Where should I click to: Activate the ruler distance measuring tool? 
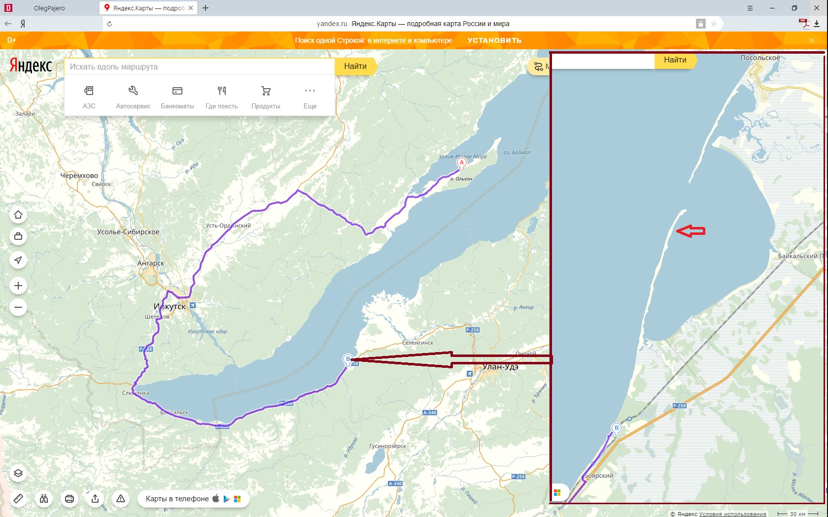(18, 499)
